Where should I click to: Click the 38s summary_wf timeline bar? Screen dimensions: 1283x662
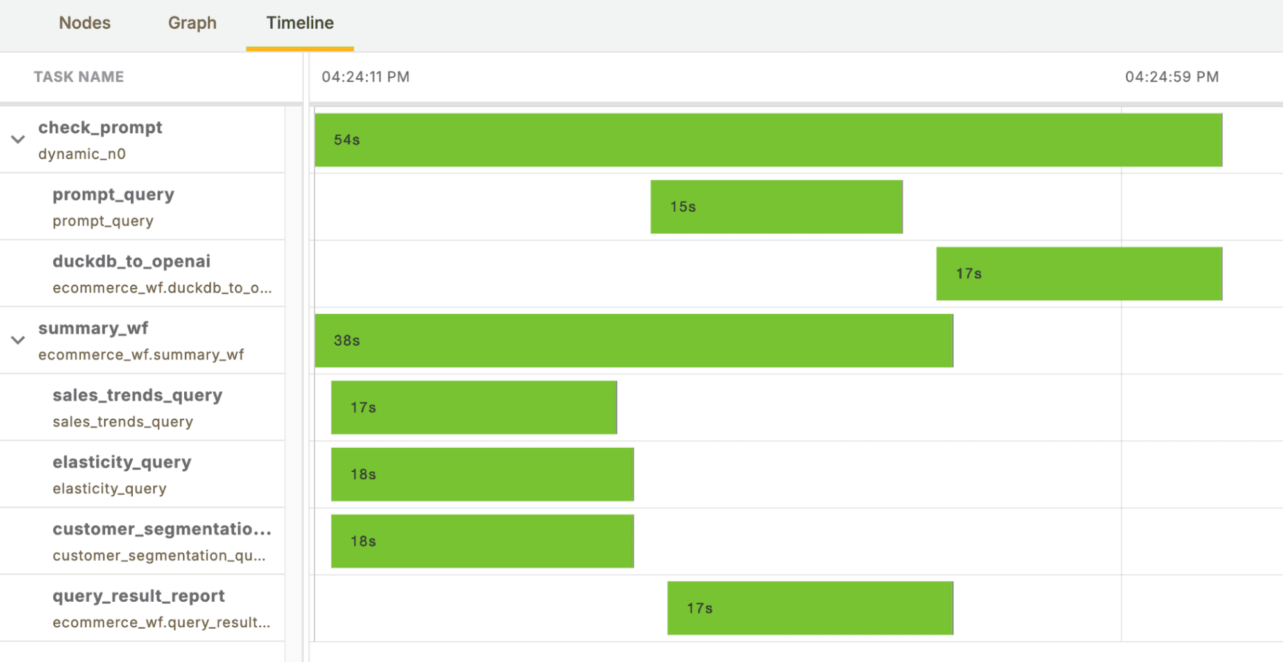click(x=633, y=341)
